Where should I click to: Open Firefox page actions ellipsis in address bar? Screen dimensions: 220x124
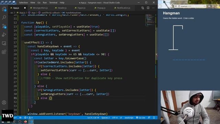205,6
